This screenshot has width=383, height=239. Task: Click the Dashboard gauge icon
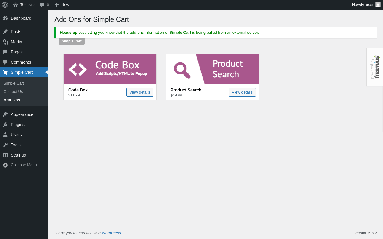pyautogui.click(x=5, y=18)
